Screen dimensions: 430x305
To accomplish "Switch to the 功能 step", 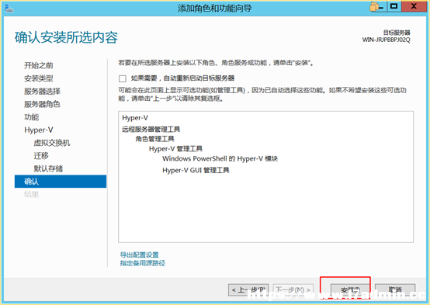I will pos(32,117).
